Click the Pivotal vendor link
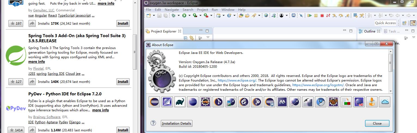Screen dimensions: 417x133 point(38,69)
